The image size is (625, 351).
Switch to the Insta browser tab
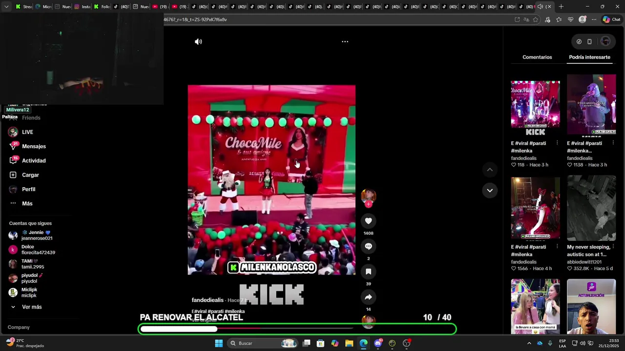click(x=83, y=7)
